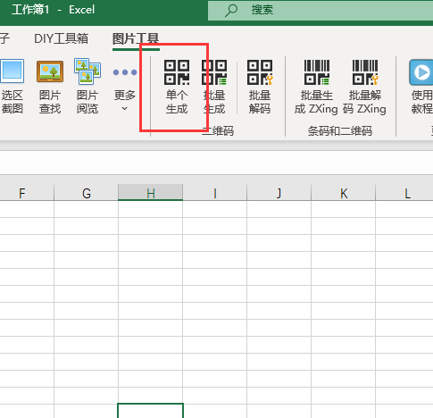The height and width of the screenshot is (418, 433).
Task: Click 批量生成 ZXing barcode tool
Action: (x=316, y=87)
